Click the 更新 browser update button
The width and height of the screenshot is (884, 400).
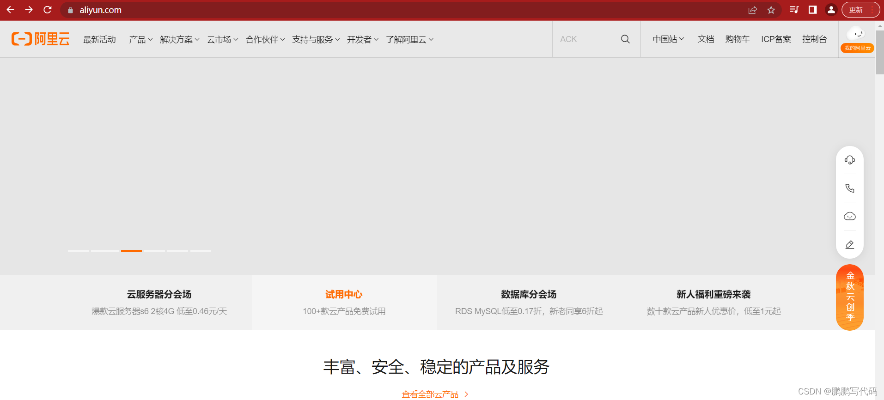coord(860,10)
